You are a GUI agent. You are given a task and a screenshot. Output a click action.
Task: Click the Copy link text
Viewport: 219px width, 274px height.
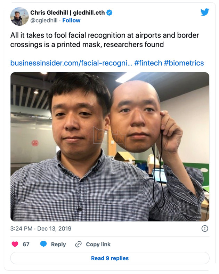(x=98, y=244)
